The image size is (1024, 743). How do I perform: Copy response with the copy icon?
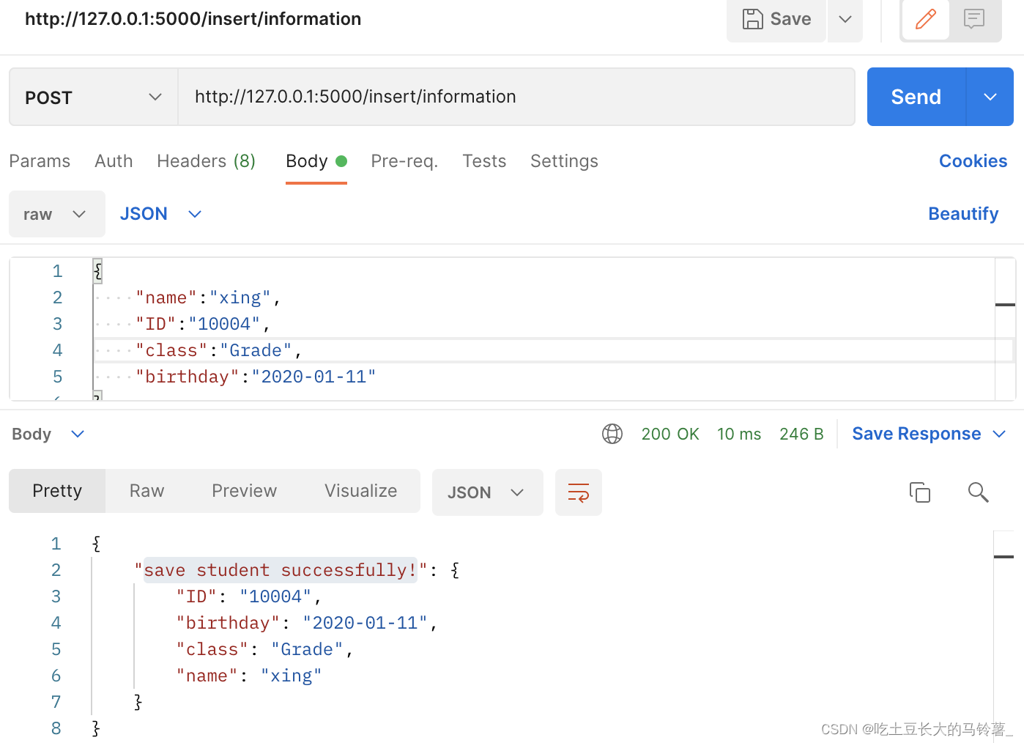(919, 492)
